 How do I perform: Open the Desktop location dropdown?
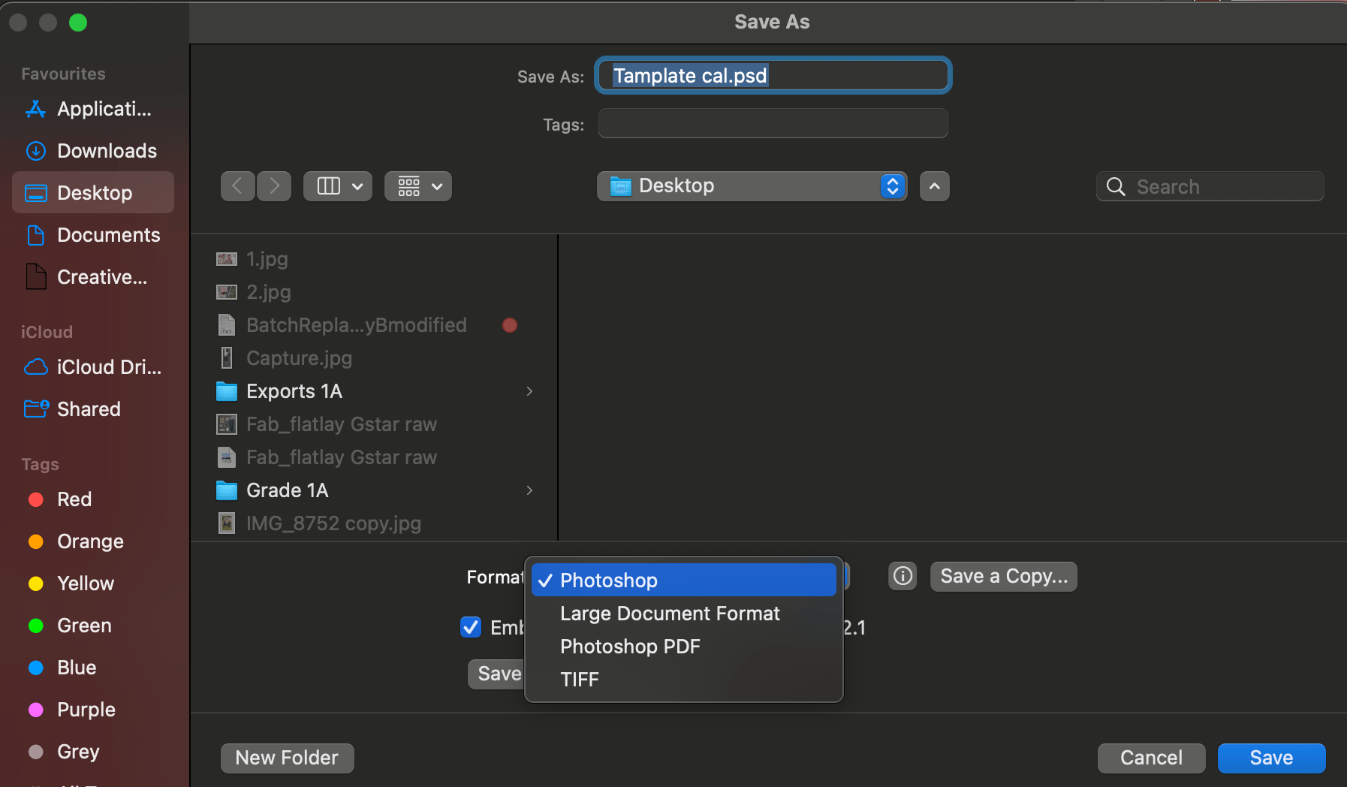click(751, 185)
